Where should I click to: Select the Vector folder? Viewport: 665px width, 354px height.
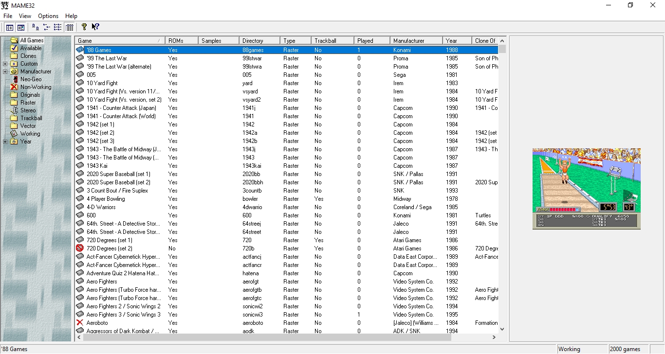[x=28, y=126]
